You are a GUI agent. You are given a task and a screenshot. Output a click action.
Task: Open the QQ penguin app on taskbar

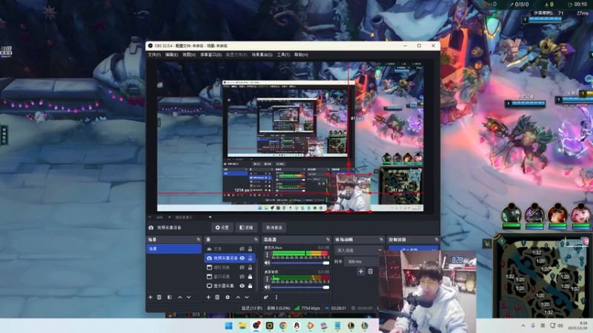[296, 326]
